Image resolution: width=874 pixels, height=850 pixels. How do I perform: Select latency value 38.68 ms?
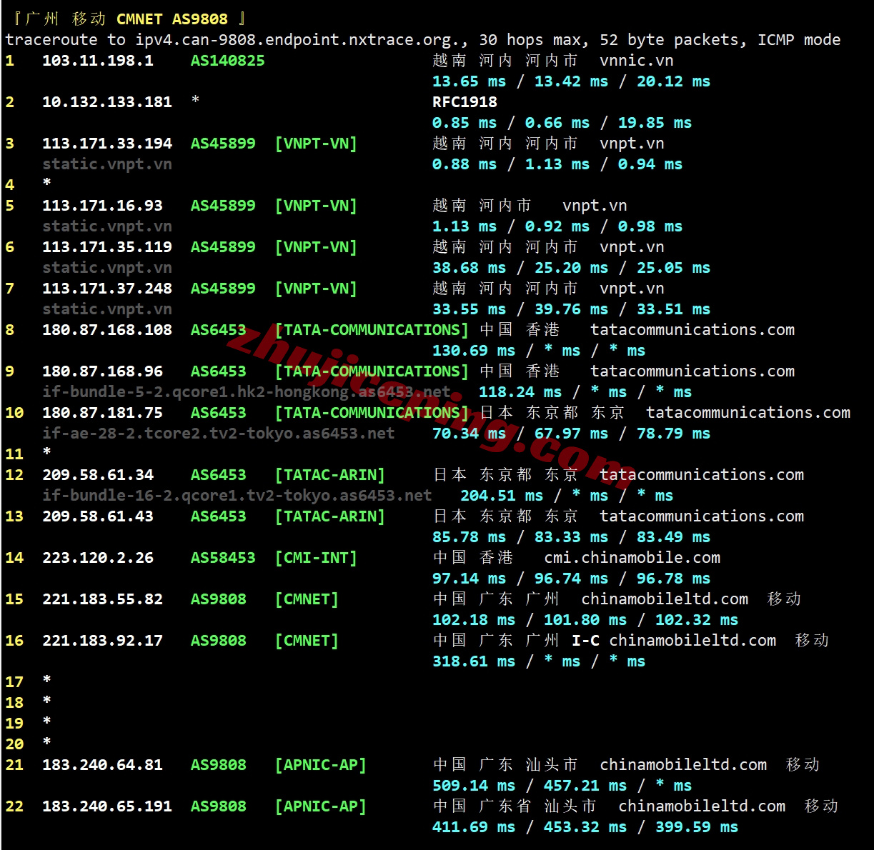[470, 268]
